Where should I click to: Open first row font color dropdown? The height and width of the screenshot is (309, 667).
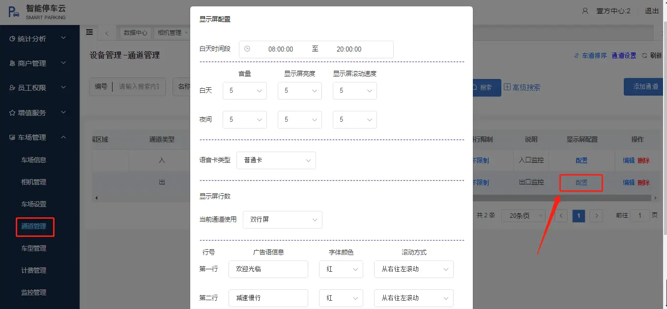(x=341, y=269)
